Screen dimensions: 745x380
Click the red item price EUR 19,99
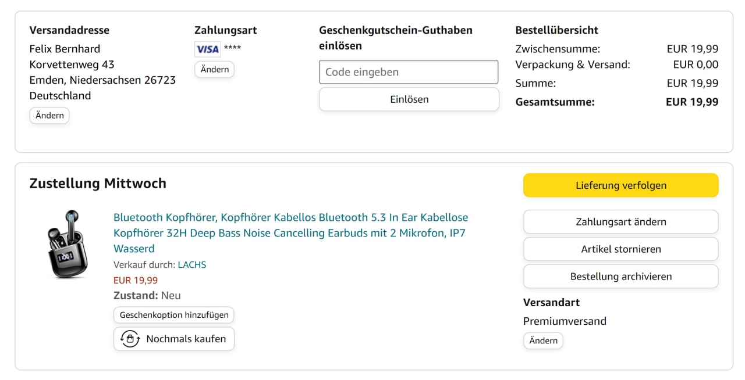click(136, 280)
